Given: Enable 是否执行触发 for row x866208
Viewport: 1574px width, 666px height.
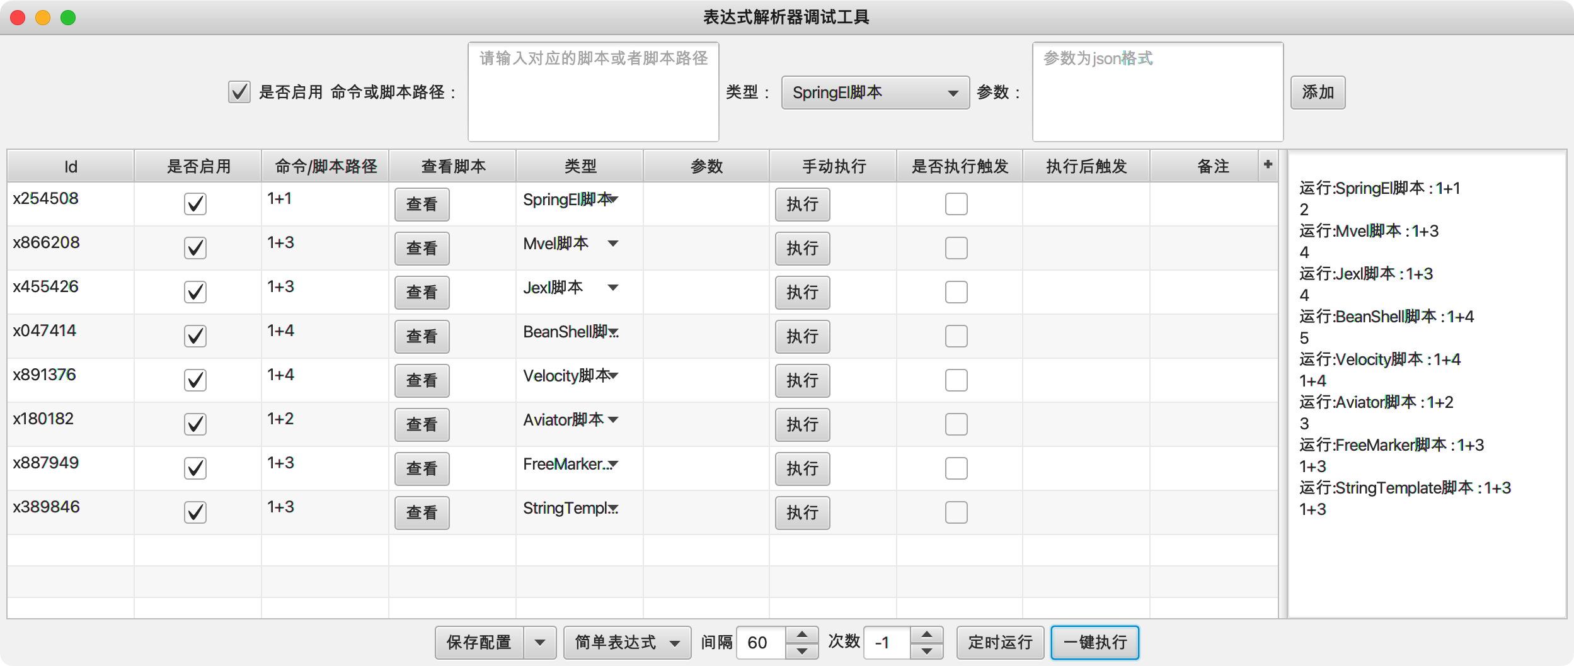Looking at the screenshot, I should click(956, 248).
